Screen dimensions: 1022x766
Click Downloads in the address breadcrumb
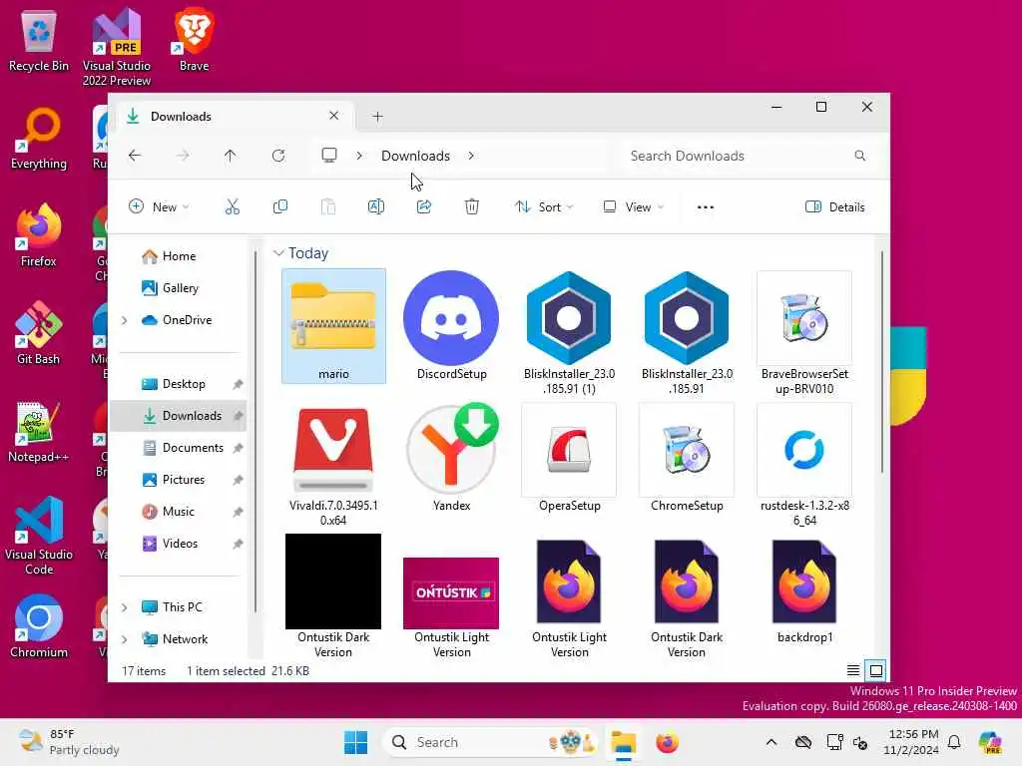[416, 156]
